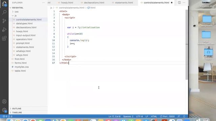
Task: Open the Accounts icon in activity bar
Action: (4, 102)
